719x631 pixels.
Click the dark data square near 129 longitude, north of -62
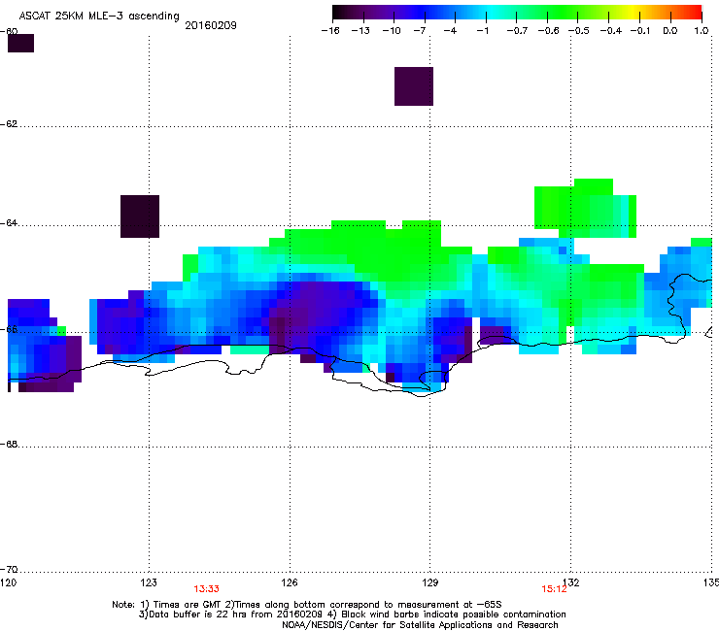[414, 86]
